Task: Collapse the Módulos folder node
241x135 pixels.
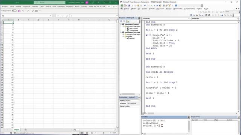Action: (x=123, y=36)
